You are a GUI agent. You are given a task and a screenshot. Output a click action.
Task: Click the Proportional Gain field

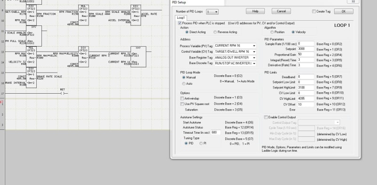pyautogui.click(x=305, y=55)
